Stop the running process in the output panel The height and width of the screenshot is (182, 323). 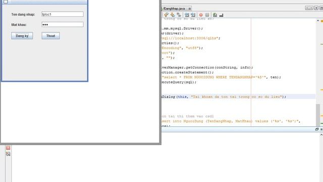pos(8,148)
